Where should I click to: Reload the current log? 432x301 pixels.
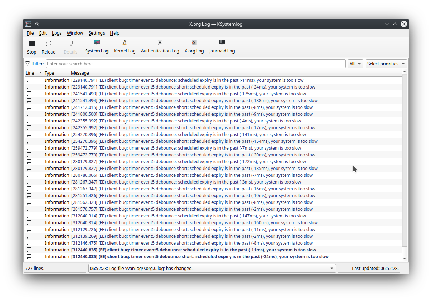click(x=49, y=47)
